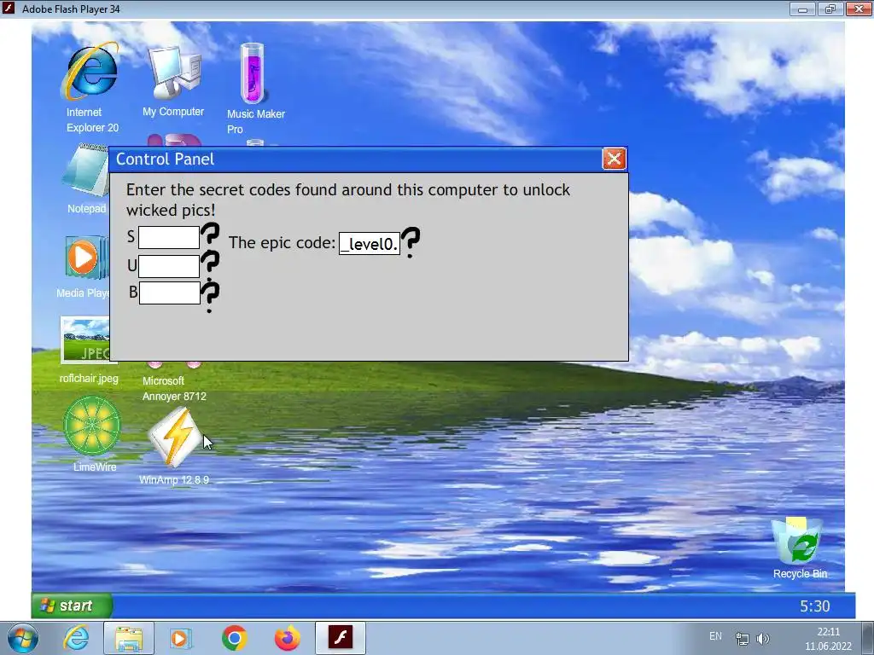Click question mark hint beside B field
The image size is (874, 655).
pyautogui.click(x=210, y=296)
